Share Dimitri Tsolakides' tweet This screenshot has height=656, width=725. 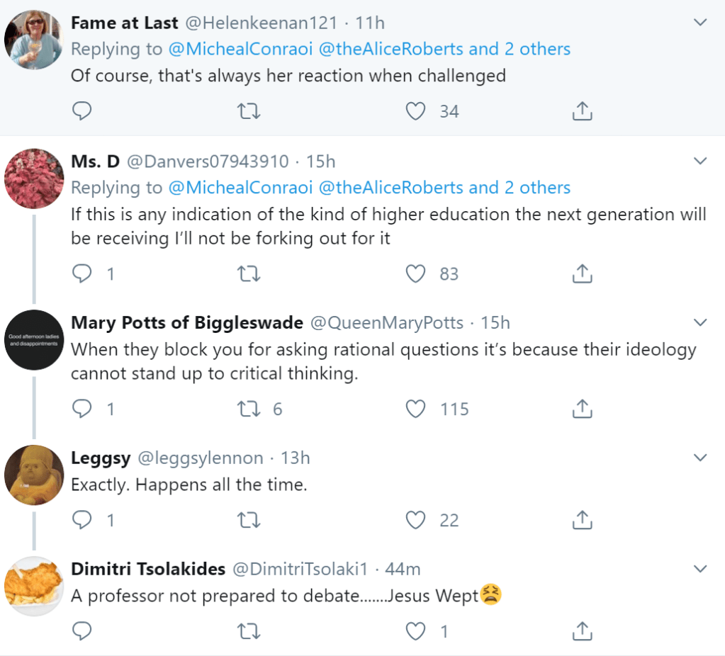coord(581,630)
